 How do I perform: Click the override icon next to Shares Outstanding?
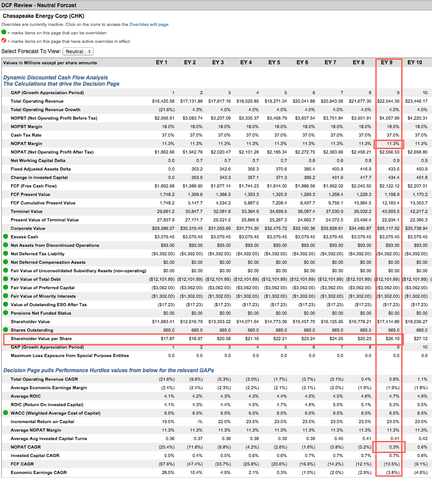point(5,330)
